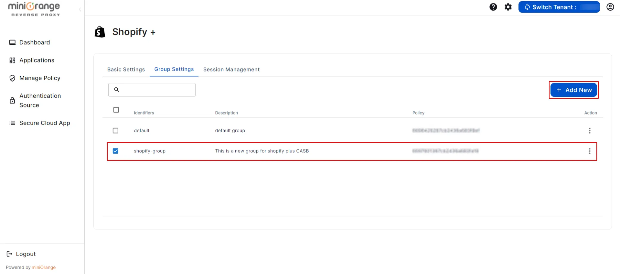Open Applications in the sidebar
The height and width of the screenshot is (274, 620).
pyautogui.click(x=32, y=60)
